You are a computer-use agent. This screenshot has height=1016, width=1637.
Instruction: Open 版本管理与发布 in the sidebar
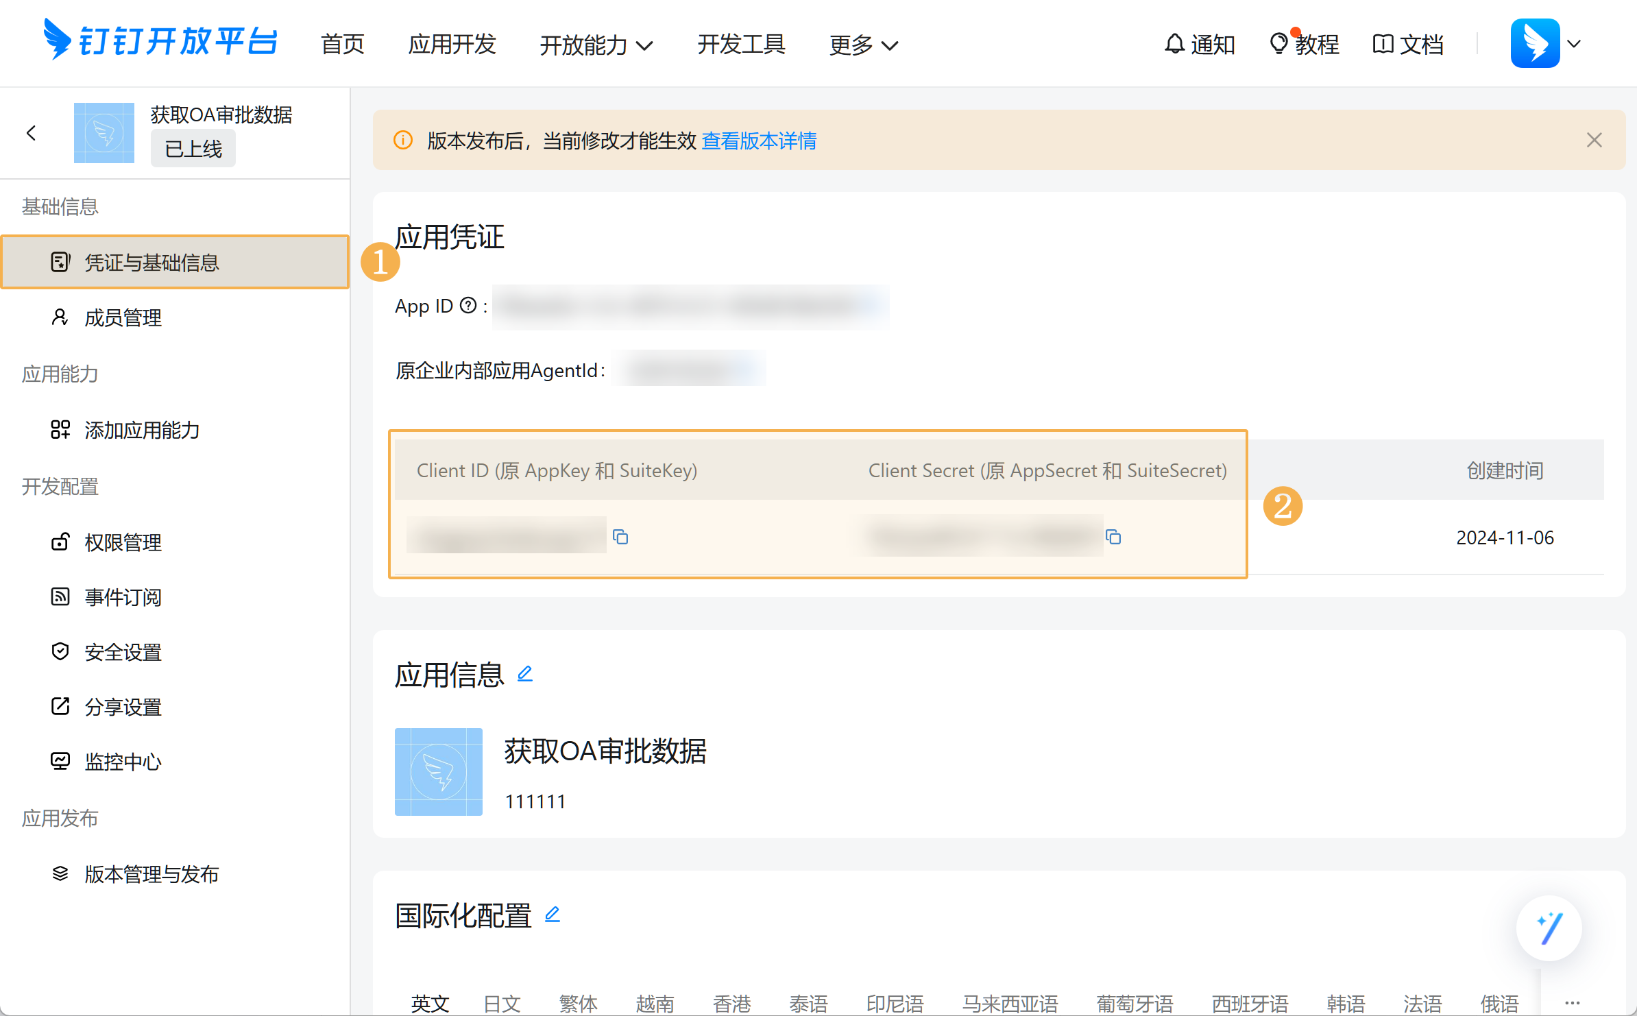click(x=151, y=874)
